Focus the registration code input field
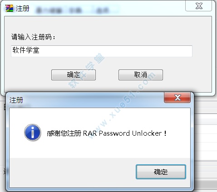 [102, 51]
